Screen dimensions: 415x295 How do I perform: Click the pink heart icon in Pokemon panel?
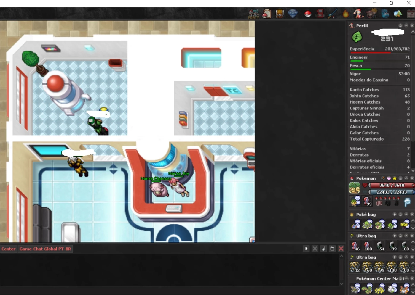(389, 178)
